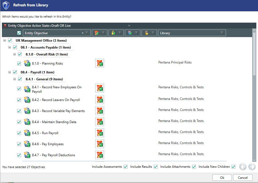The width and height of the screenshot is (258, 183).
Task: Toggle the select-all checkbox in header row
Action: pos(19,33)
